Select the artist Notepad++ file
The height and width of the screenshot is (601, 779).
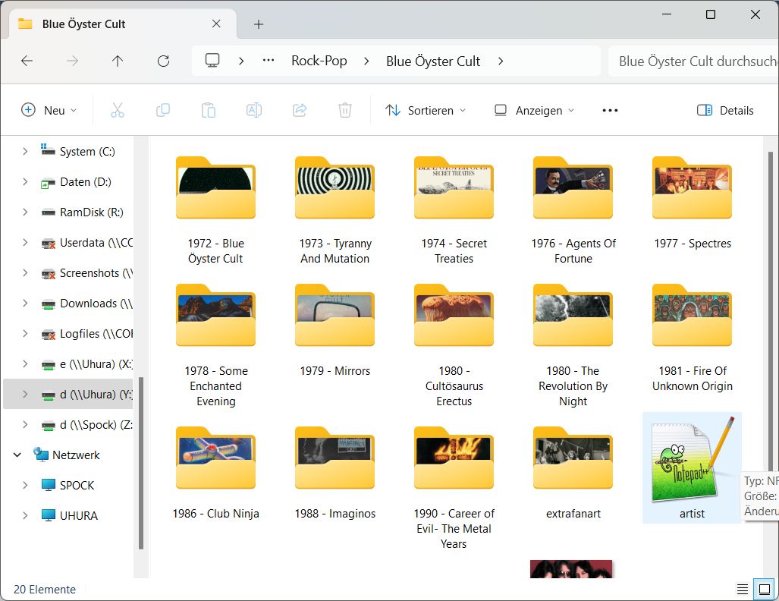coord(692,467)
